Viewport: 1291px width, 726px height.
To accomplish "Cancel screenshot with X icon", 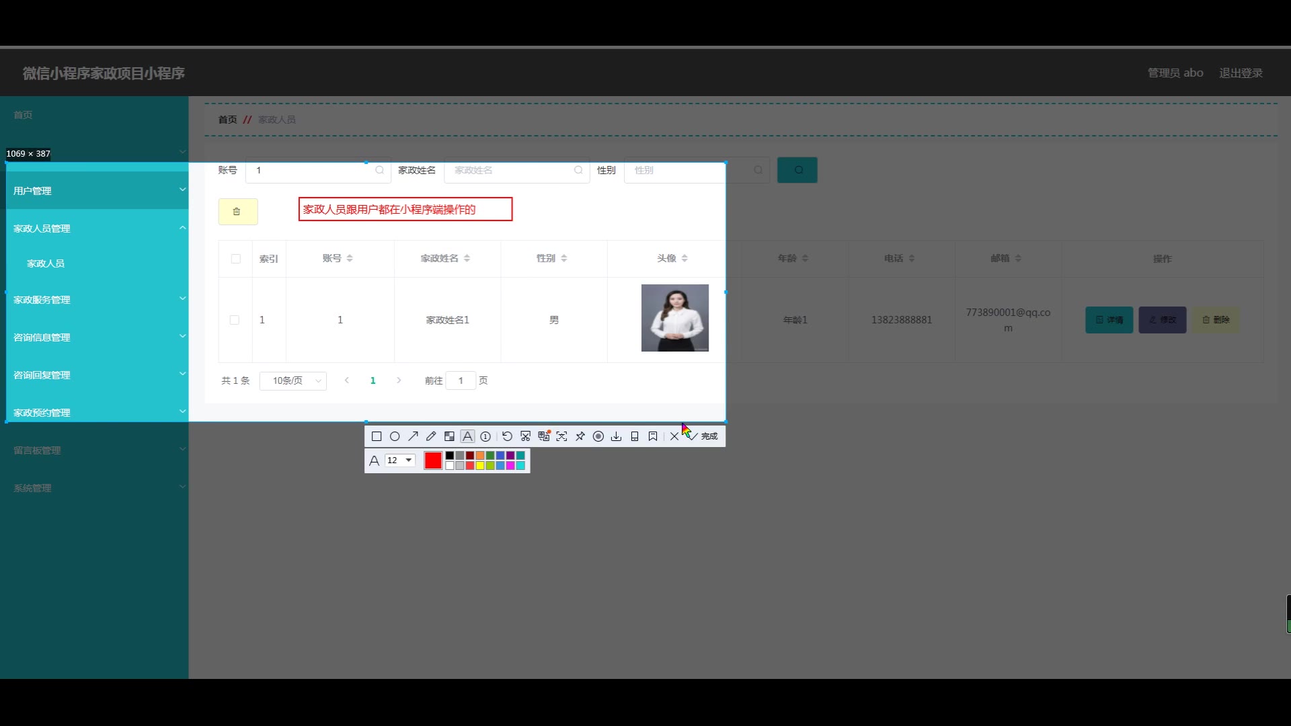I will click(674, 436).
